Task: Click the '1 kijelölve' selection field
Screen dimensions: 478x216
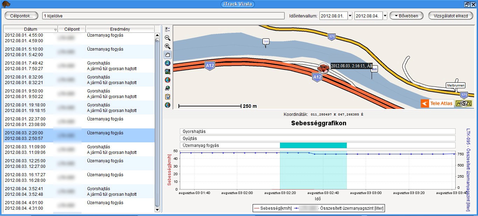Action: click(x=163, y=16)
